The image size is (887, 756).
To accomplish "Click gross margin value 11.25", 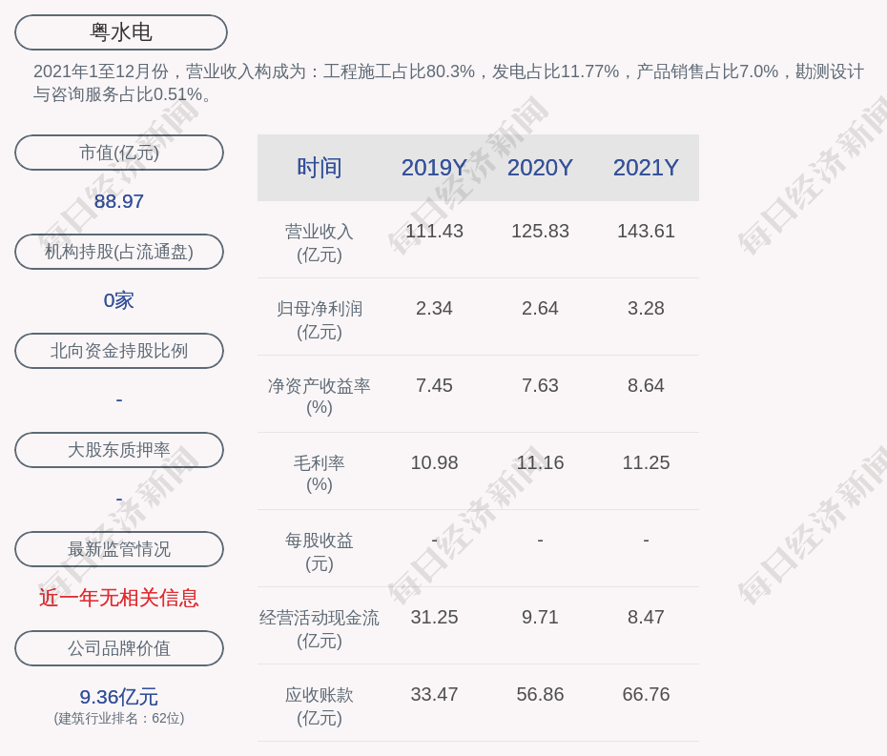I will [646, 462].
